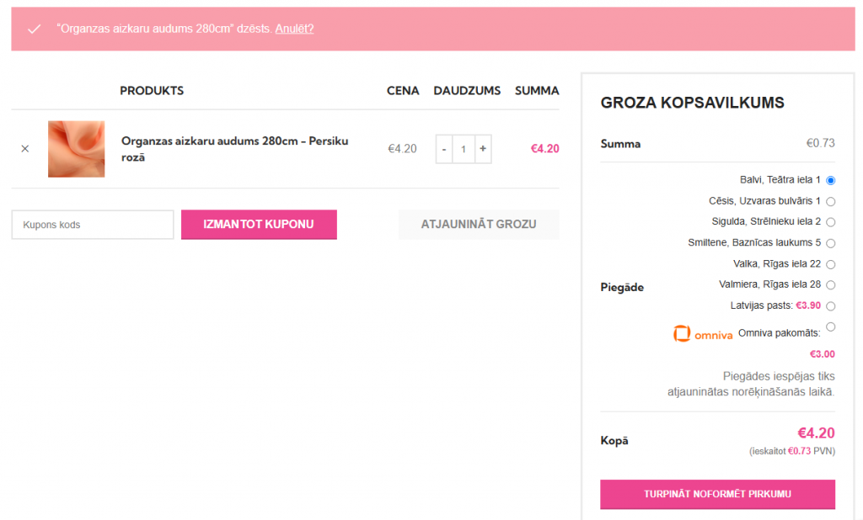Click the Anulēt? undo link

(x=294, y=29)
